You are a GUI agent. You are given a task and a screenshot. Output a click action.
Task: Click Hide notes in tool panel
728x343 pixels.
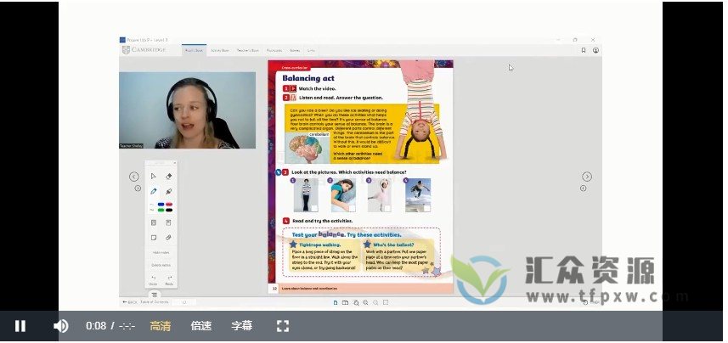pyautogui.click(x=161, y=252)
